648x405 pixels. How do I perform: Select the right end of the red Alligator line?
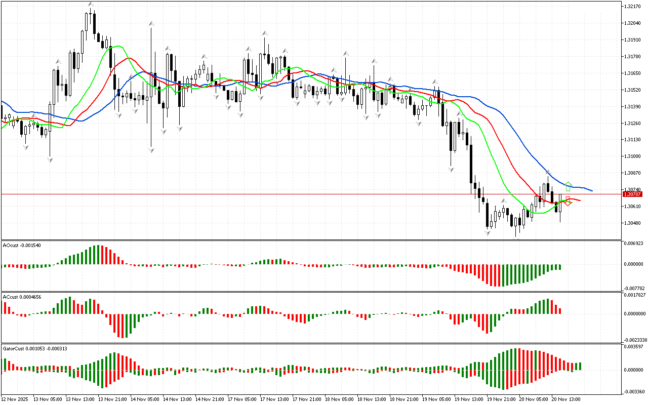(x=580, y=200)
